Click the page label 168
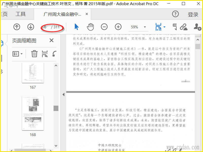 click(33, 135)
